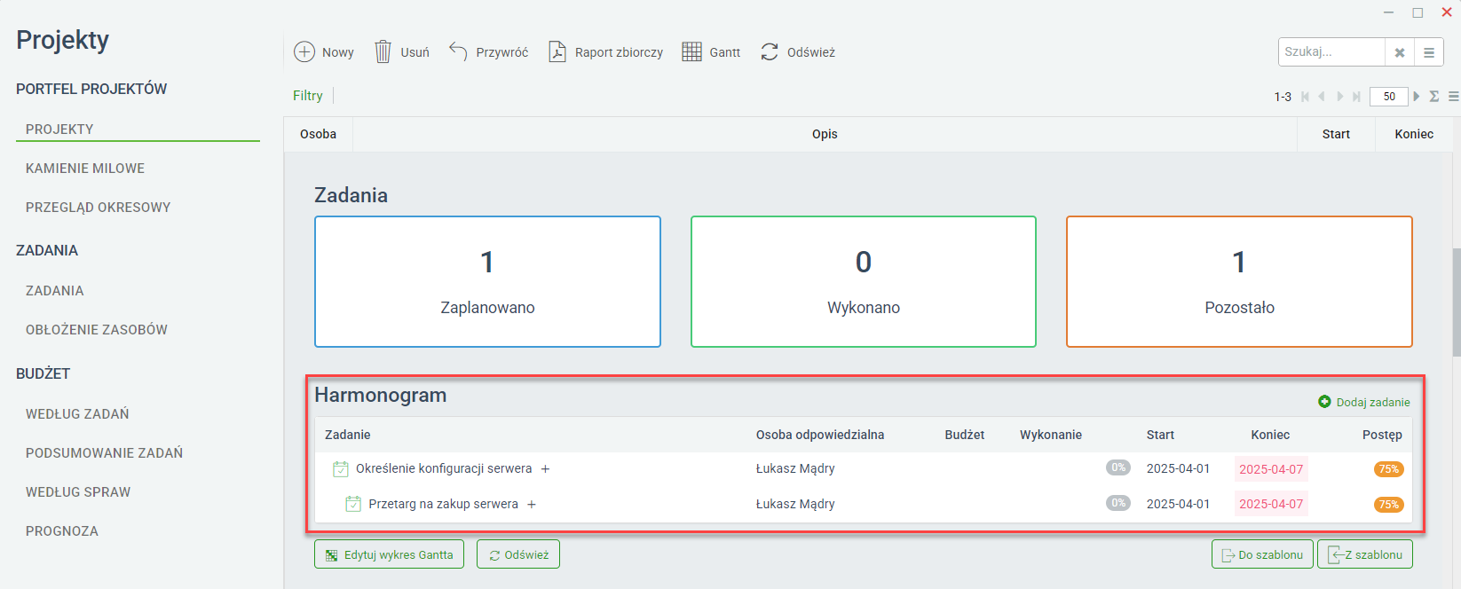Click the vertical scrollbar thumb

tap(1457, 302)
